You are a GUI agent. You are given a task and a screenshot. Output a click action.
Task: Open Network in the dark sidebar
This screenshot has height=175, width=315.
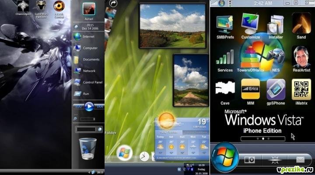(x=84, y=71)
